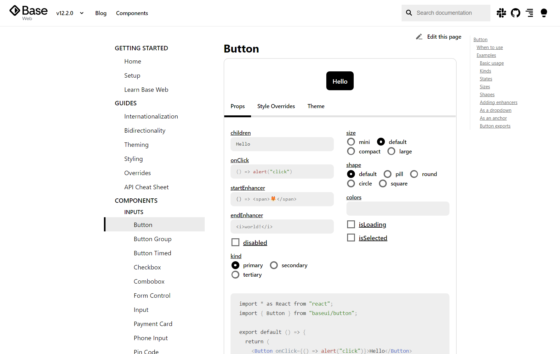The width and height of the screenshot is (560, 354).
Task: Enable the disabled checkbox
Action: pyautogui.click(x=235, y=242)
